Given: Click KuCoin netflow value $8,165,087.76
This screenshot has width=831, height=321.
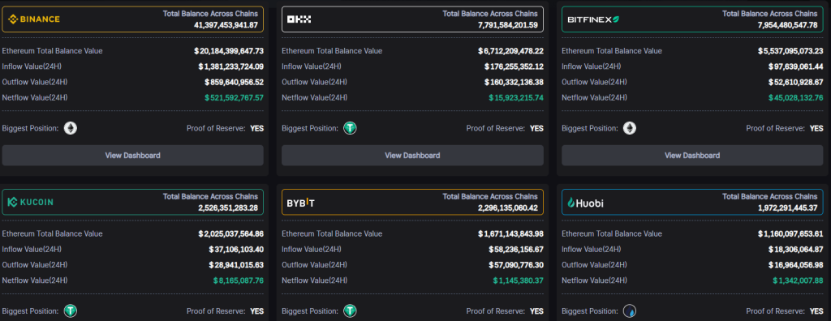Looking at the screenshot, I should 238,280.
